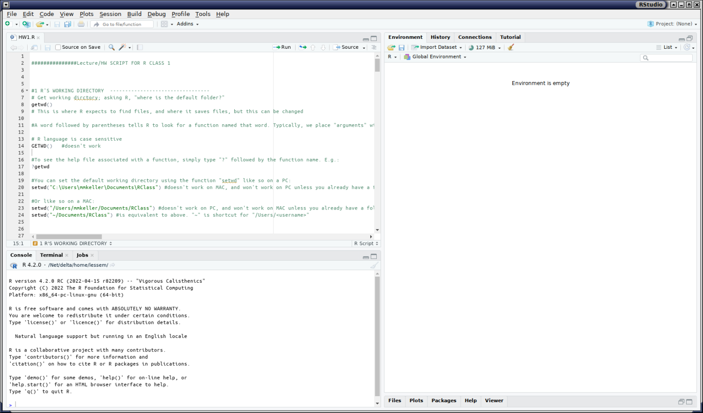Screen dimensions: 703x413
Task: Open the Tools menu
Action: pos(203,14)
